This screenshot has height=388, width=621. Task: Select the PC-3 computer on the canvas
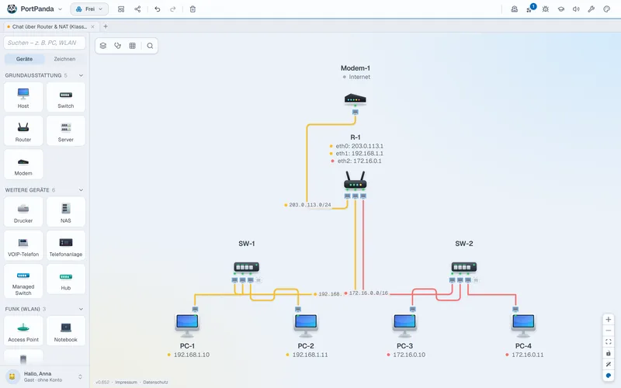pos(404,324)
